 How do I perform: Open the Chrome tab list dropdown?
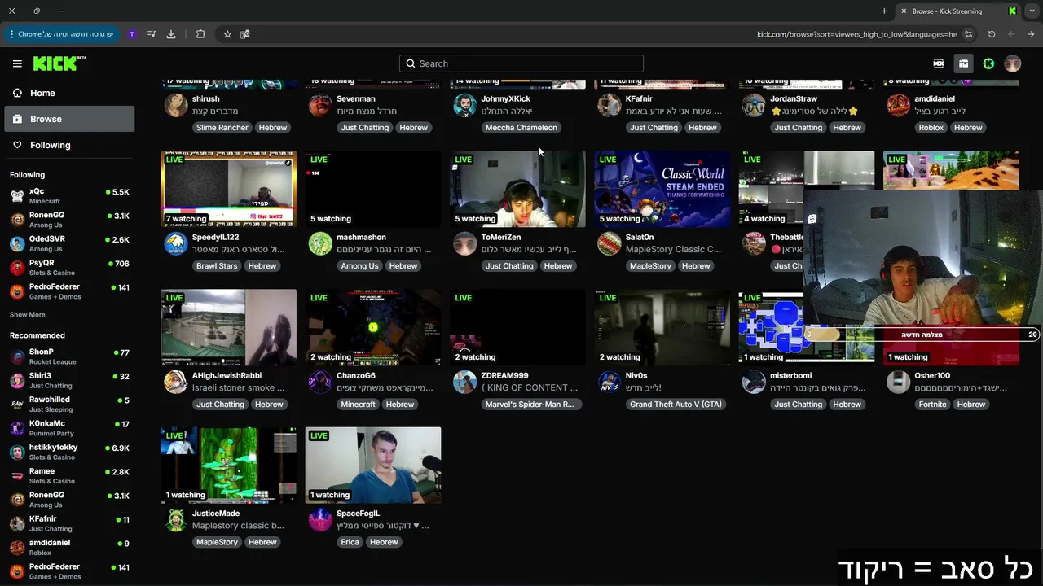(1032, 11)
